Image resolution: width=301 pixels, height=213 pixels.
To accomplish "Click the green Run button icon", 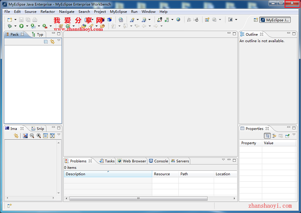I will coord(22,26).
